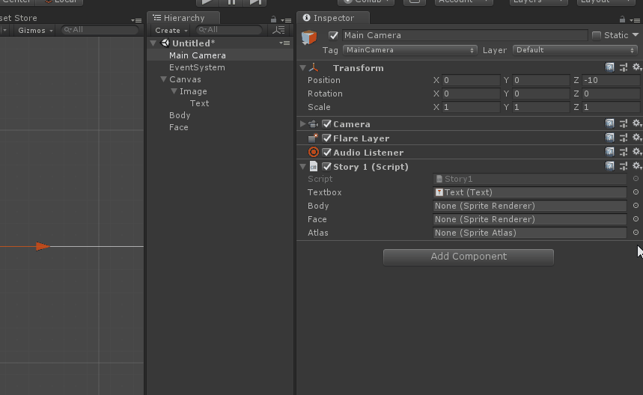643x395 pixels.
Task: Open Audio Listener help reference icon
Action: click(x=610, y=152)
